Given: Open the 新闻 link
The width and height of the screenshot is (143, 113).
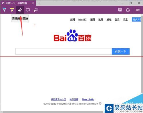Looking at the screenshot, I should pyautogui.click(x=73, y=19).
